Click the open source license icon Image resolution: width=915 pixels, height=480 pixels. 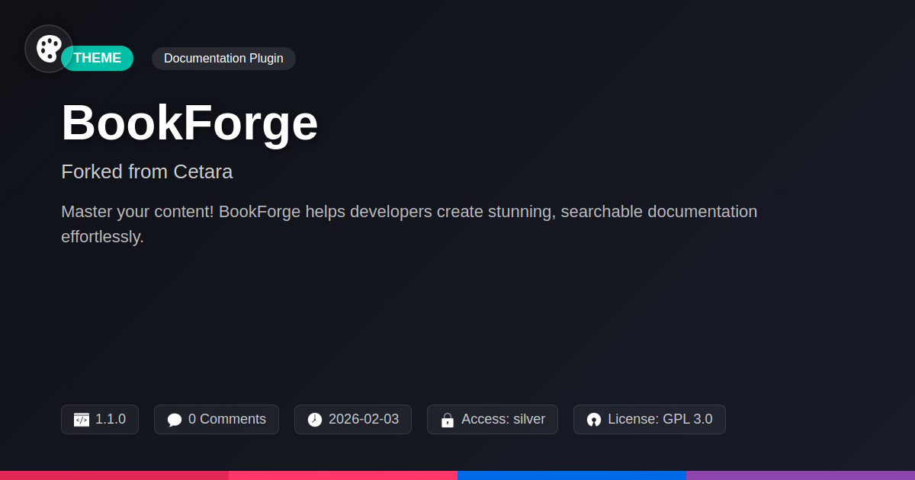594,420
